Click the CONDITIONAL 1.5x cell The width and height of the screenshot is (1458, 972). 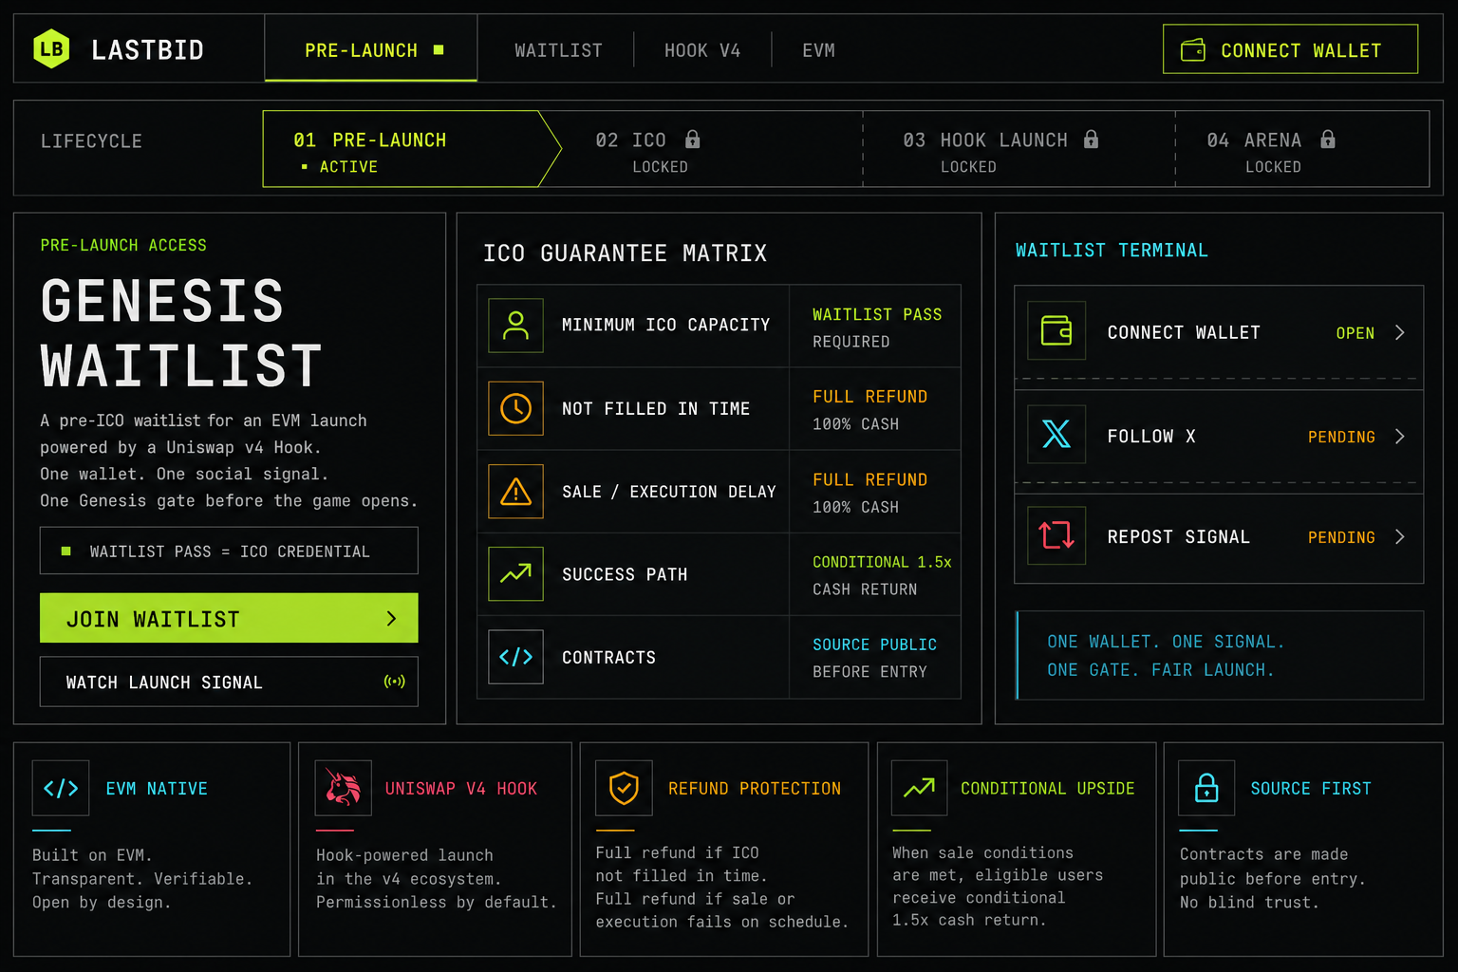tap(875, 574)
